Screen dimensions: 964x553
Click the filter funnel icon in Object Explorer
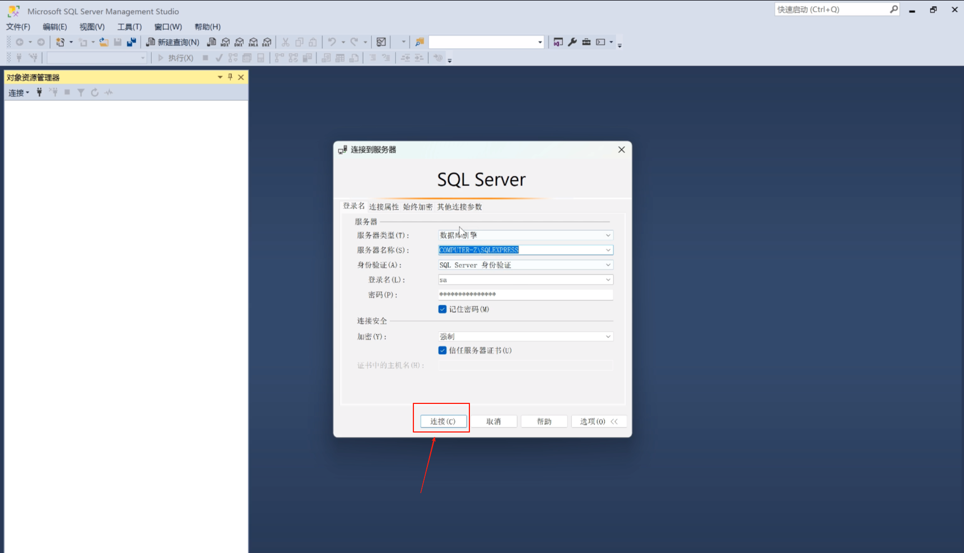coord(81,92)
